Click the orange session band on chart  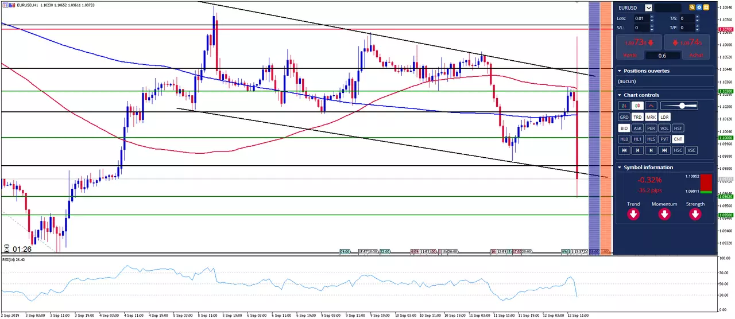(x=605, y=127)
